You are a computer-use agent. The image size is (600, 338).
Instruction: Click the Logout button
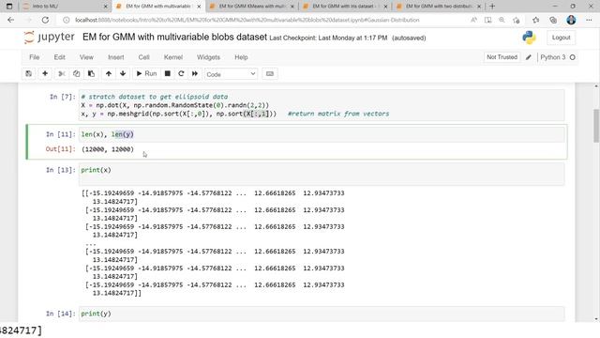[x=561, y=38]
